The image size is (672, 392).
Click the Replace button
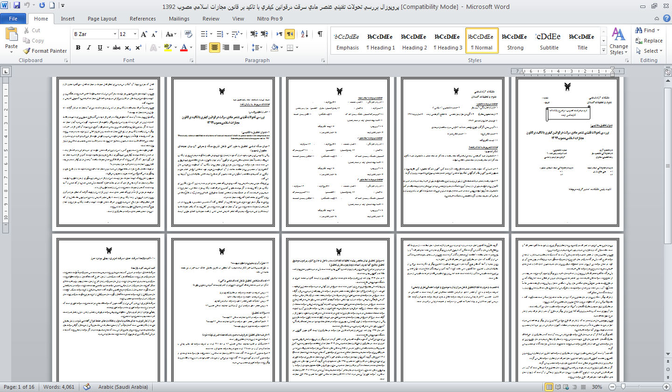[649, 41]
